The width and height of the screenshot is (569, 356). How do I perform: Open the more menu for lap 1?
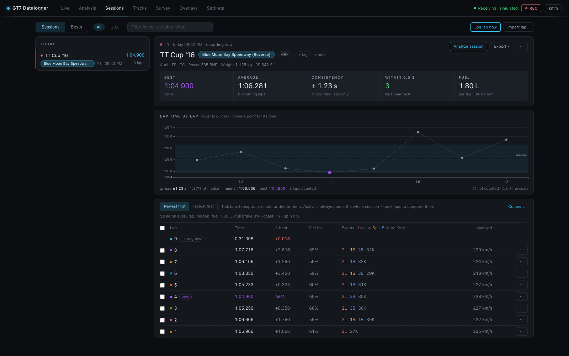click(x=522, y=331)
